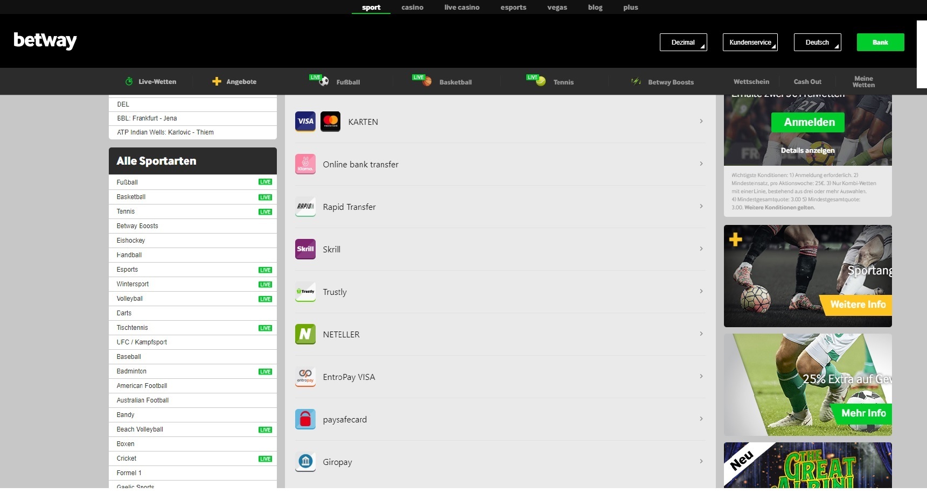Click the green Anmelden button
This screenshot has height=494, width=927.
[809, 122]
